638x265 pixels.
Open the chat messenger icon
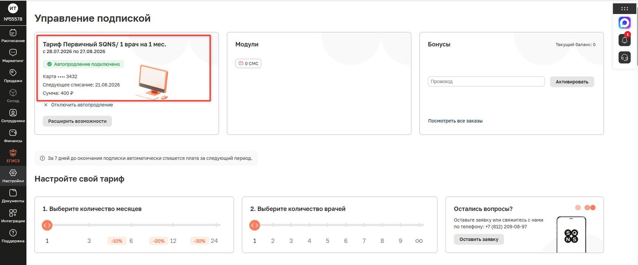tap(624, 23)
